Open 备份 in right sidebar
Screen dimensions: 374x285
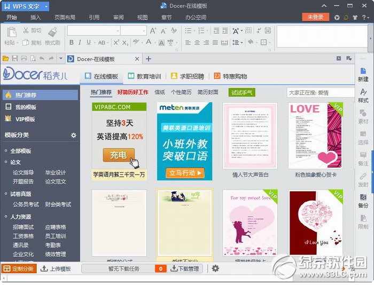click(363, 201)
